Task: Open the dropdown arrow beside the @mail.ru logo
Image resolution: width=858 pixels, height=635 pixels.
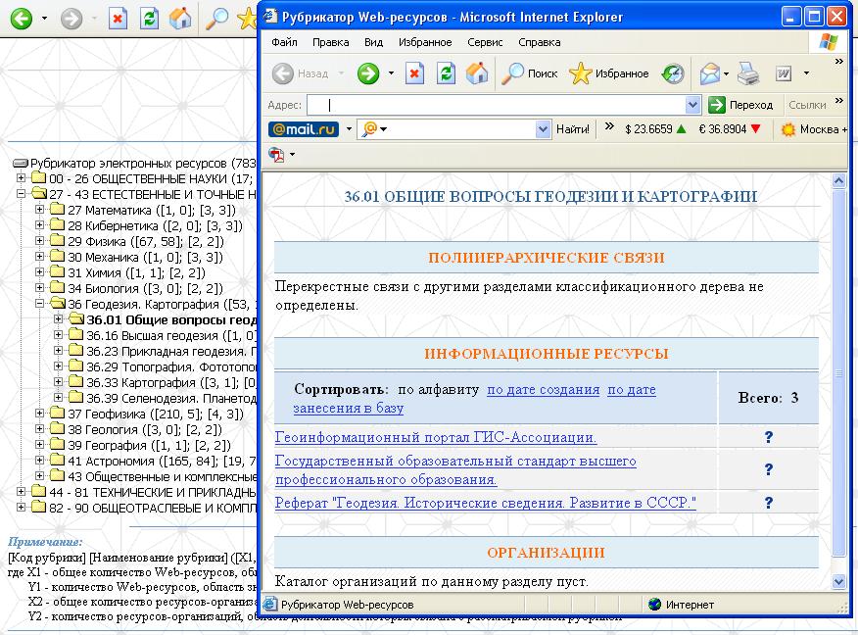Action: (x=349, y=129)
